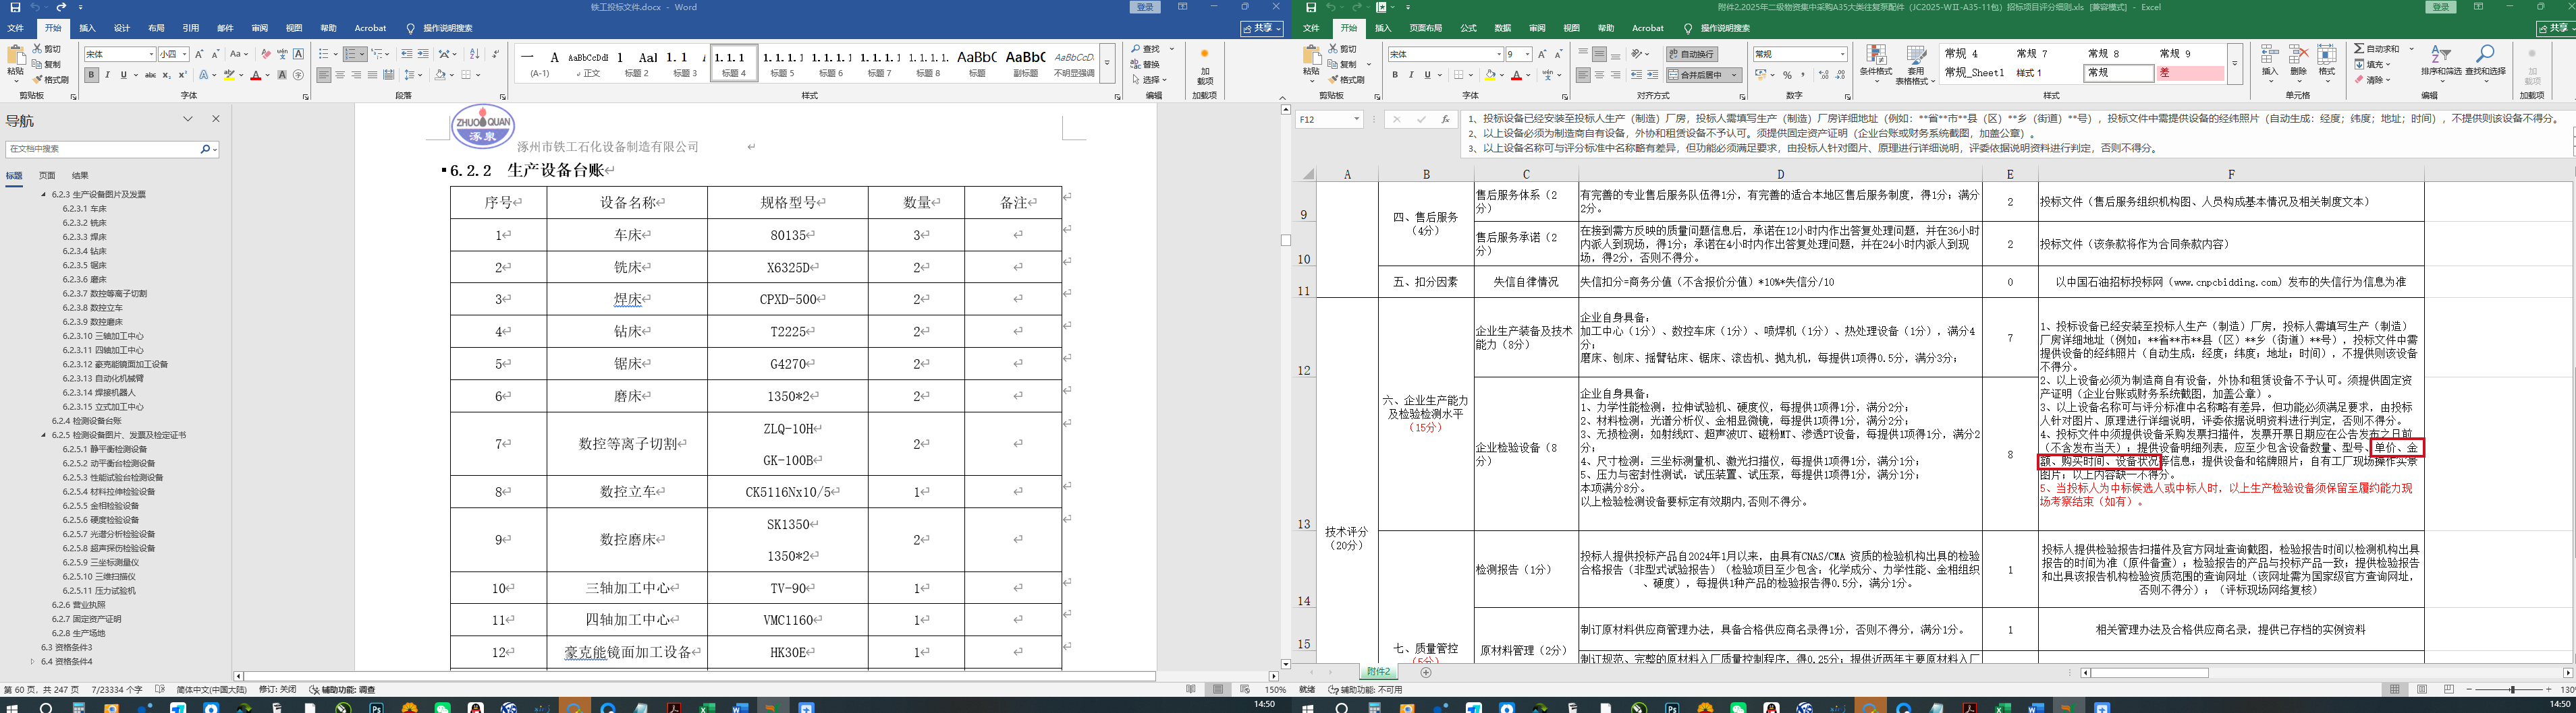Click the navigation pane search field
The image size is (2576, 713).
(x=103, y=149)
